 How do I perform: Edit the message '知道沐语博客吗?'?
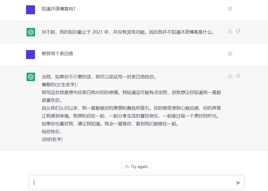click(x=230, y=9)
